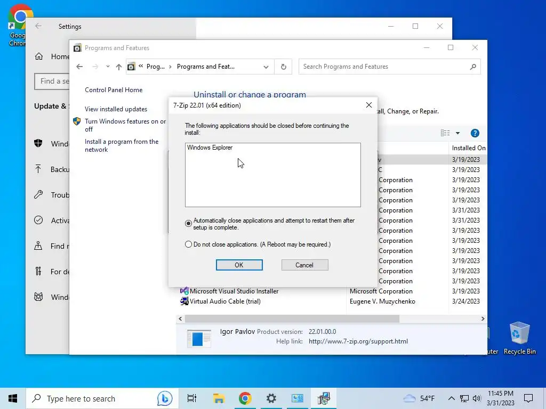Viewport: 546px width, 409px height.
Task: Click the Windows features shield icon
Action: pos(77,121)
